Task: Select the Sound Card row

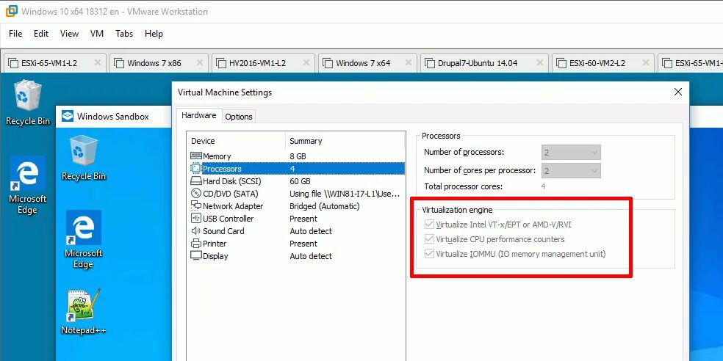Action: [x=297, y=230]
